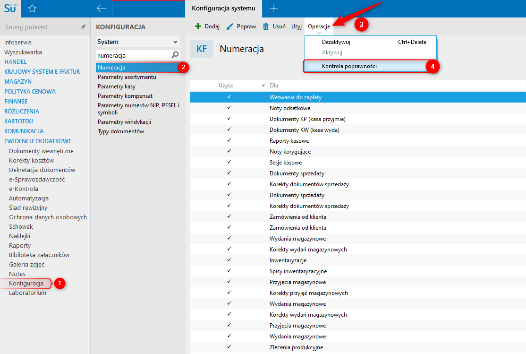Open Naklejki sidebar item
526x354 pixels.
19,236
